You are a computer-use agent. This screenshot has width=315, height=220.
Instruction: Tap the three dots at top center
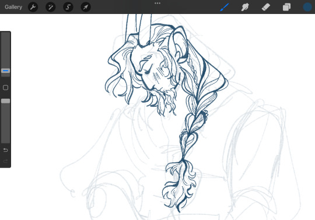157,4
